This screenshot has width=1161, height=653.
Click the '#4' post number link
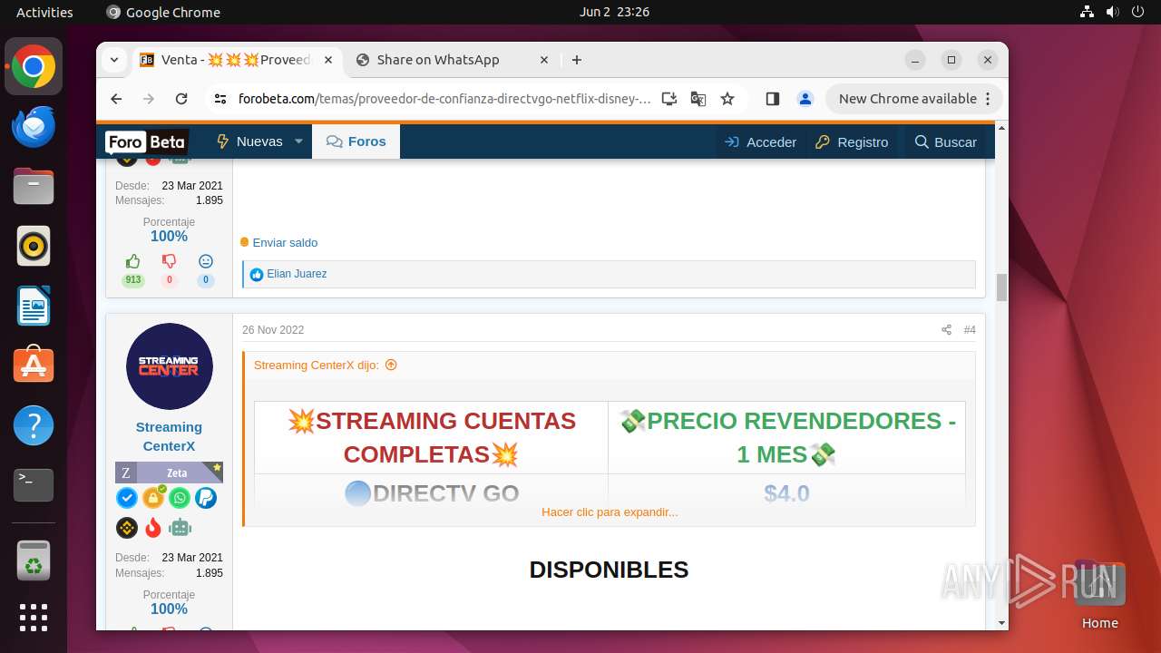(x=970, y=330)
